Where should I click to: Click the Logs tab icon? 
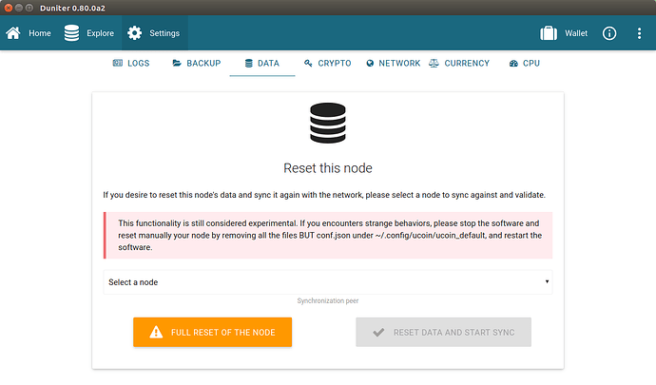click(118, 63)
